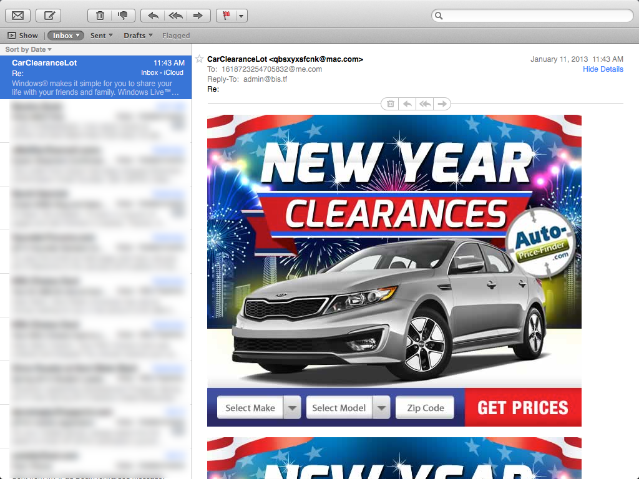
Task: Open the Sort by Date menu
Action: [x=28, y=49]
